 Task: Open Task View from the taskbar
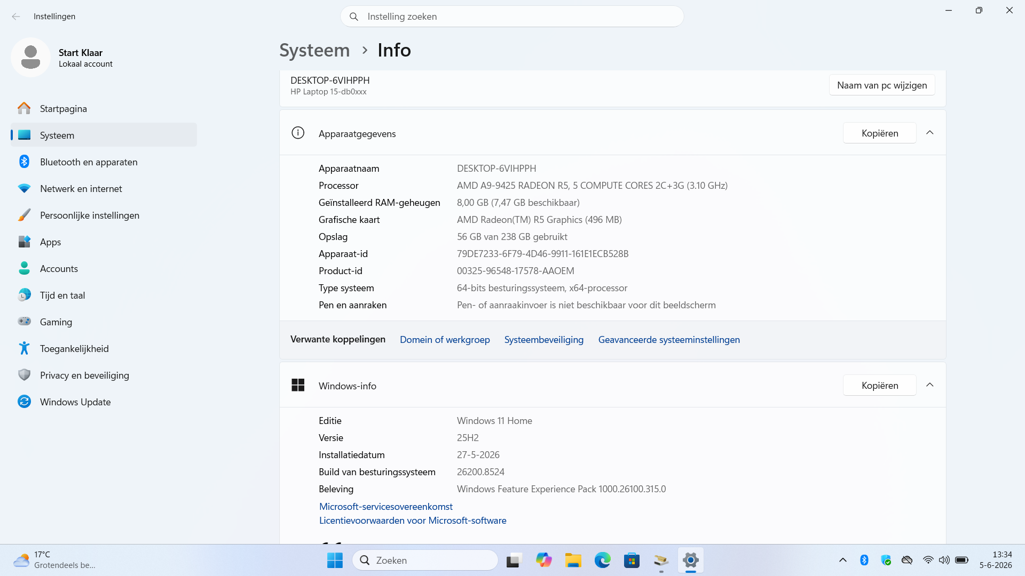(x=514, y=561)
